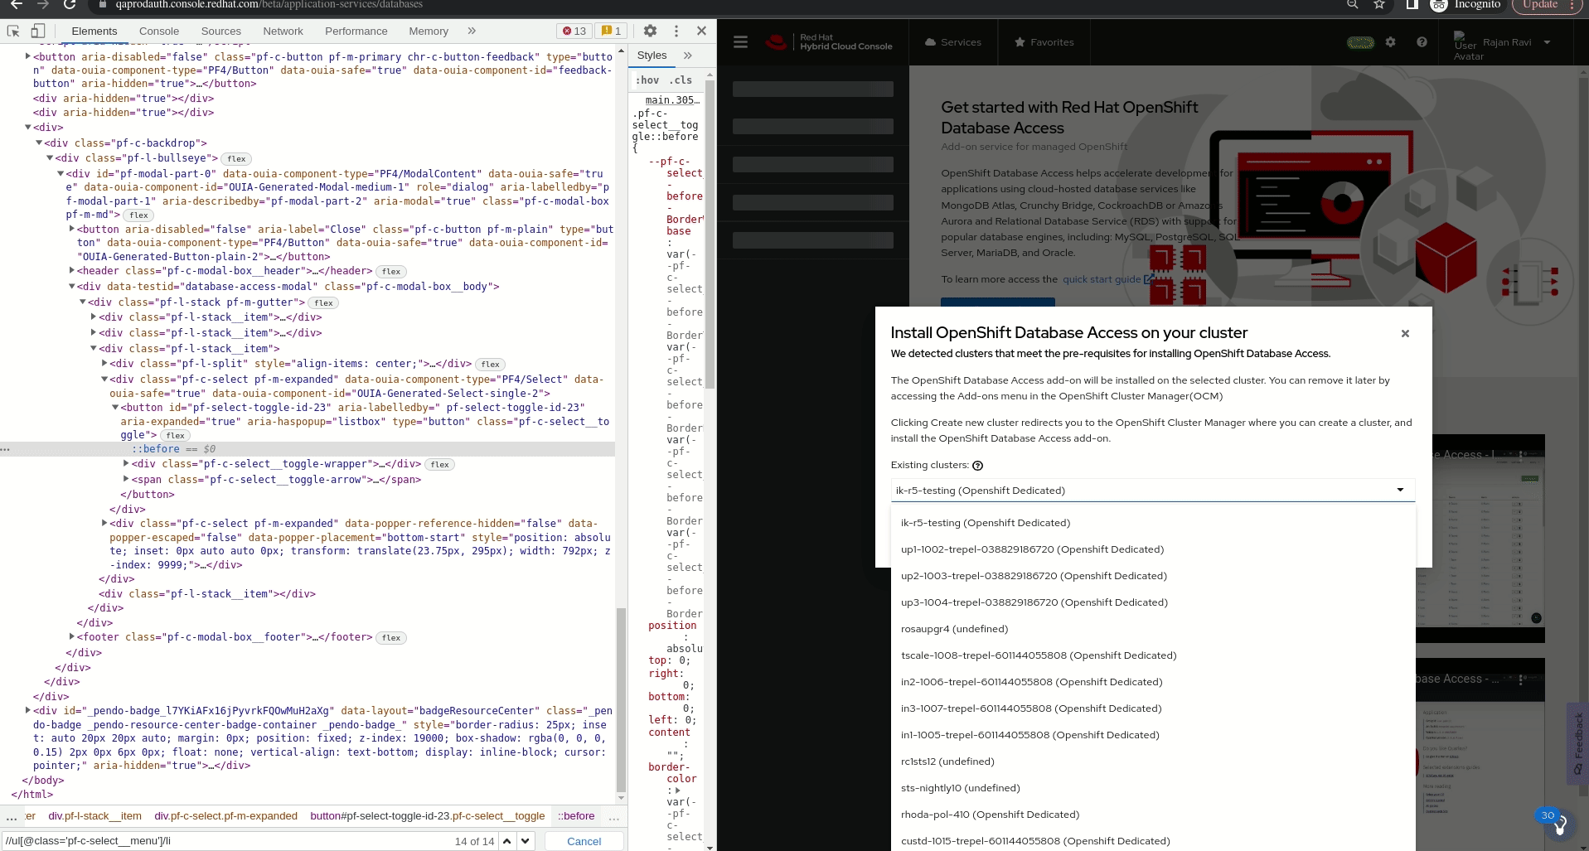The width and height of the screenshot is (1589, 851).
Task: Toggle flex badge on modal-box__header element
Action: 391,272
